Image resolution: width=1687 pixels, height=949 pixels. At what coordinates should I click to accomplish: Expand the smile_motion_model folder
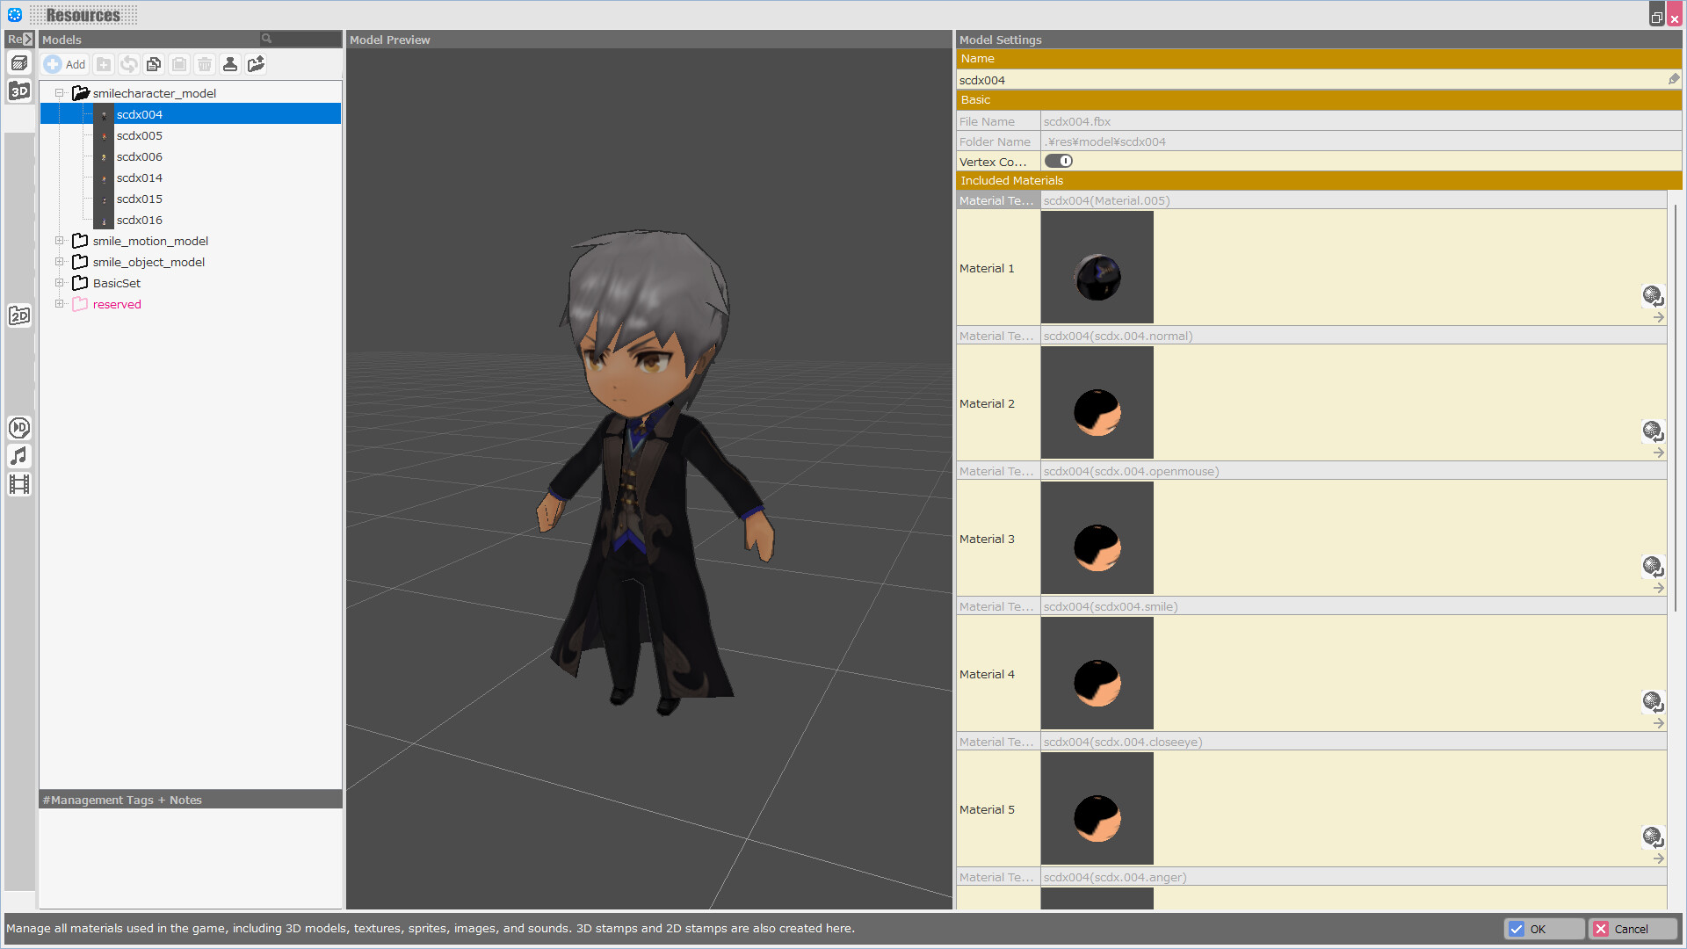pos(60,240)
